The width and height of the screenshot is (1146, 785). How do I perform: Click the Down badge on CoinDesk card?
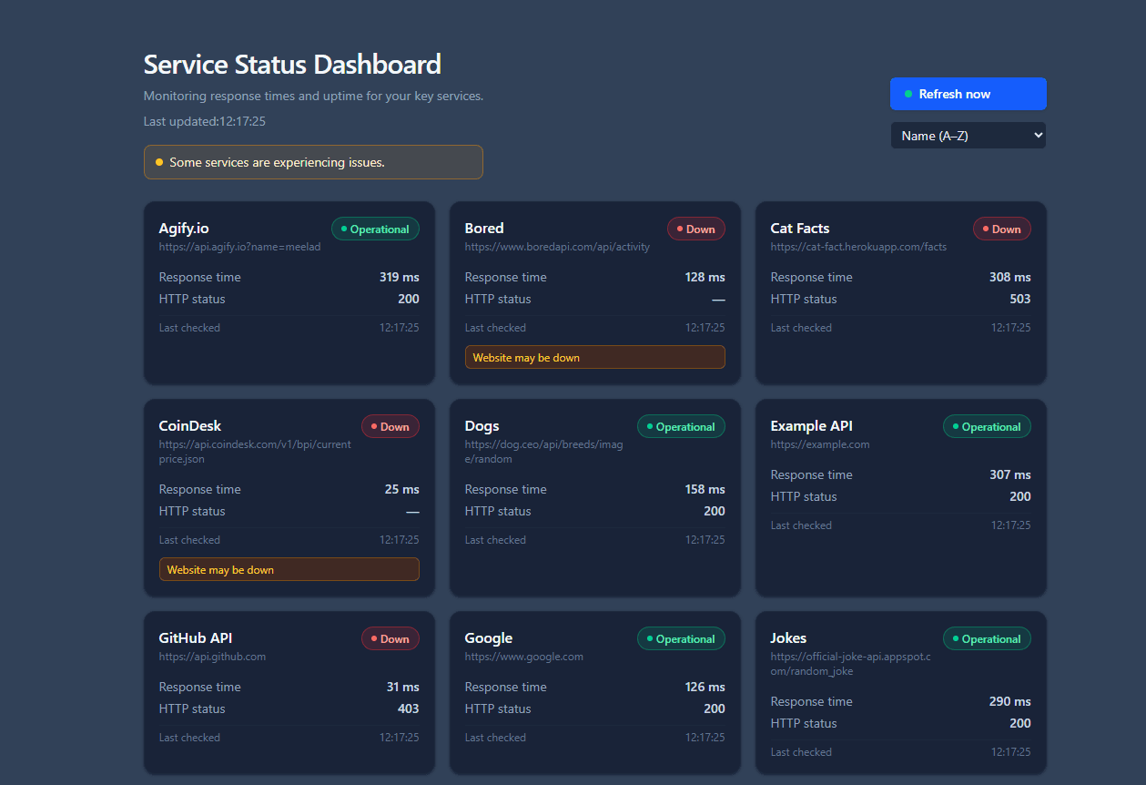pos(390,427)
